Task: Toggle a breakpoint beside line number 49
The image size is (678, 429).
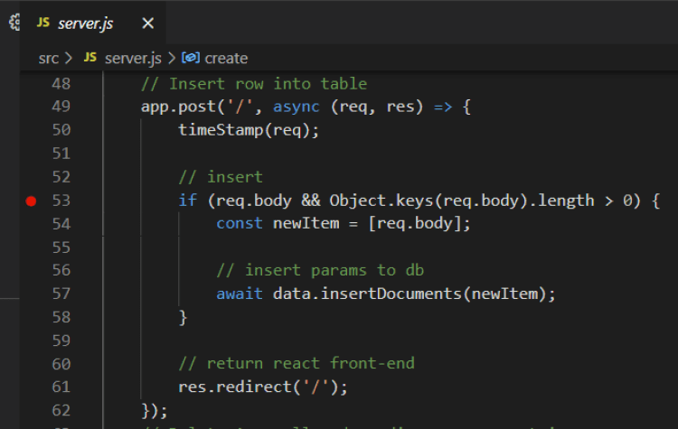Action: click(31, 107)
